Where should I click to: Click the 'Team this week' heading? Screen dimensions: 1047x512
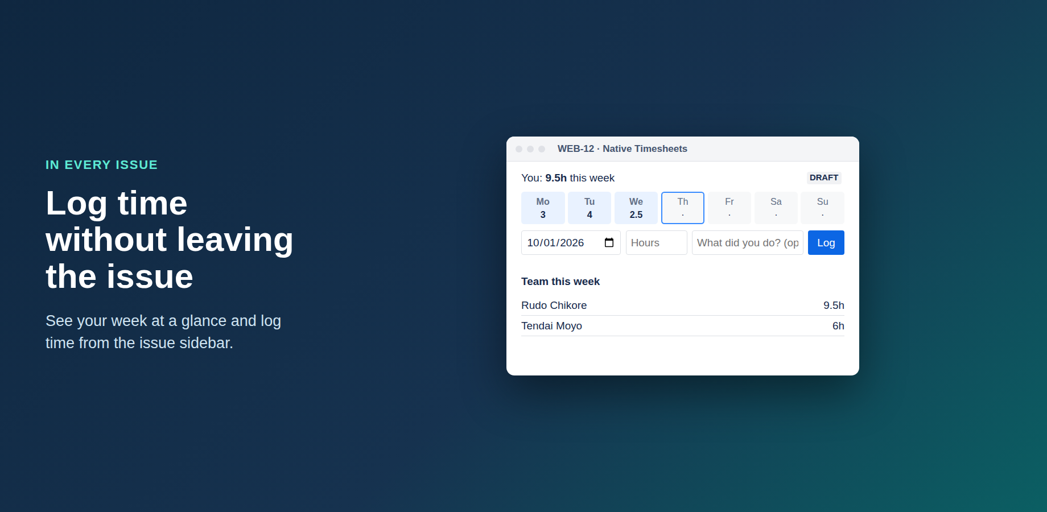(560, 282)
